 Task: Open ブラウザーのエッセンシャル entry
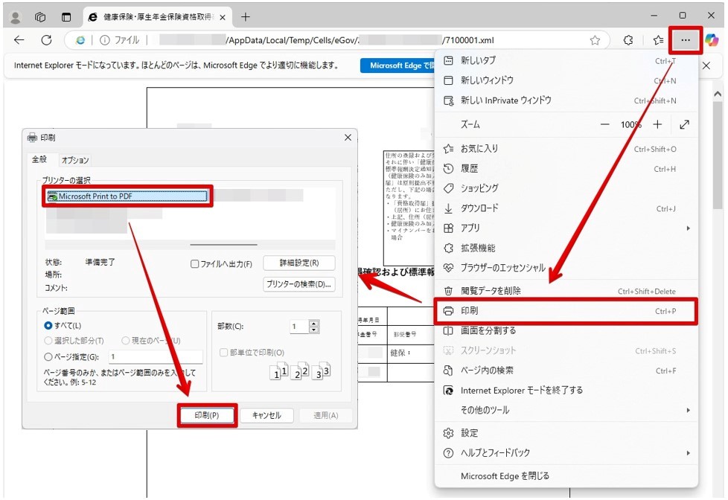[x=566, y=267]
